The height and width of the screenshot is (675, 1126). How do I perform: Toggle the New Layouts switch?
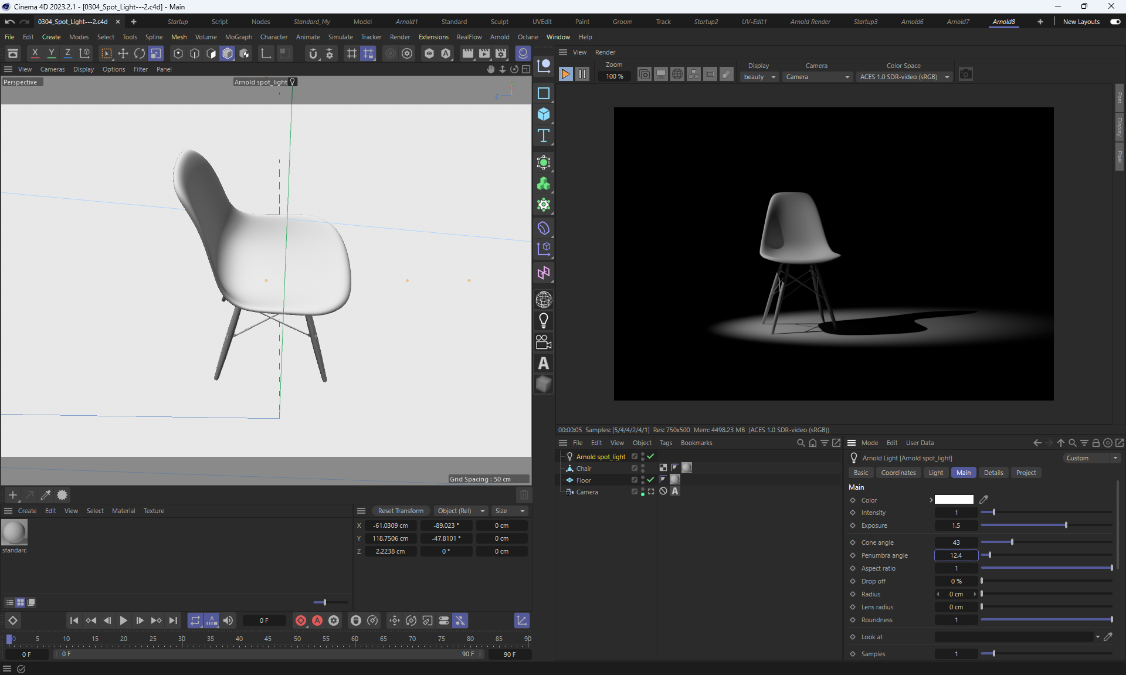click(1115, 22)
